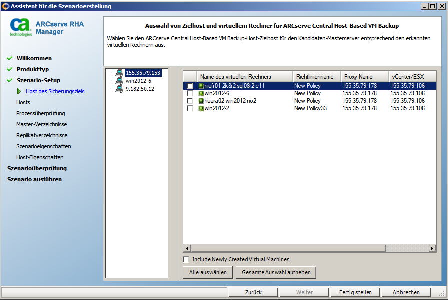Select host win2012-6 in the tree
The image size is (448, 300).
point(138,81)
